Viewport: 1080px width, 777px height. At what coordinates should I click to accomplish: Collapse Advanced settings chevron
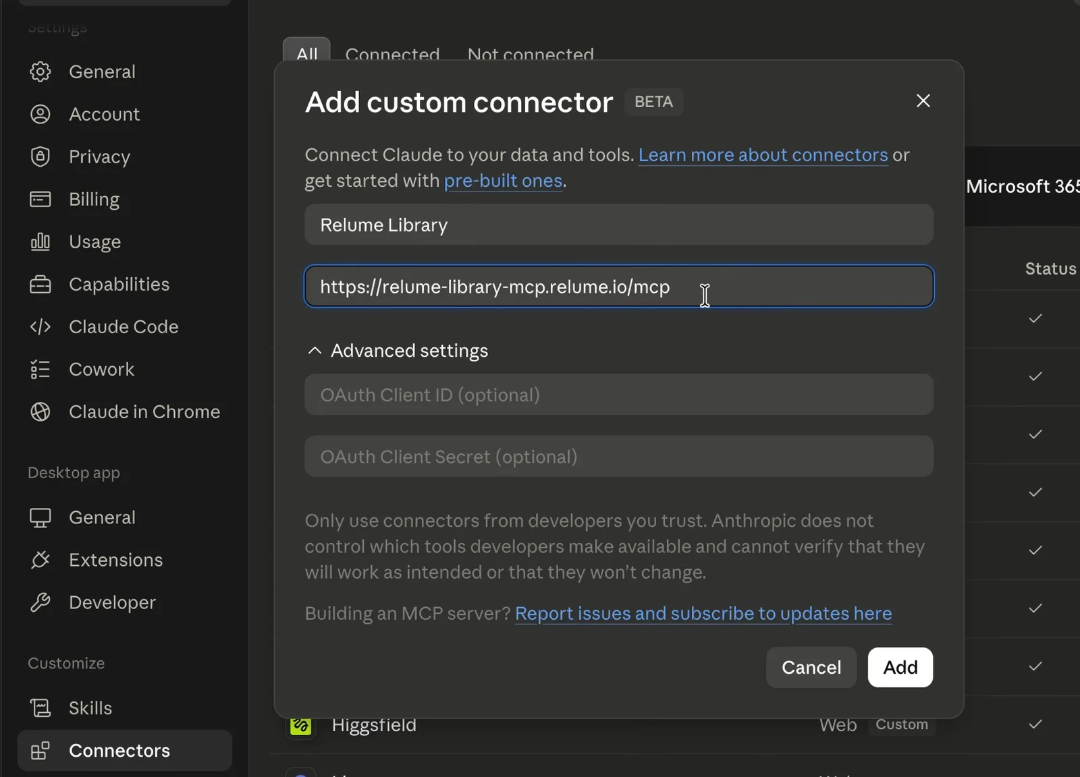click(x=315, y=351)
